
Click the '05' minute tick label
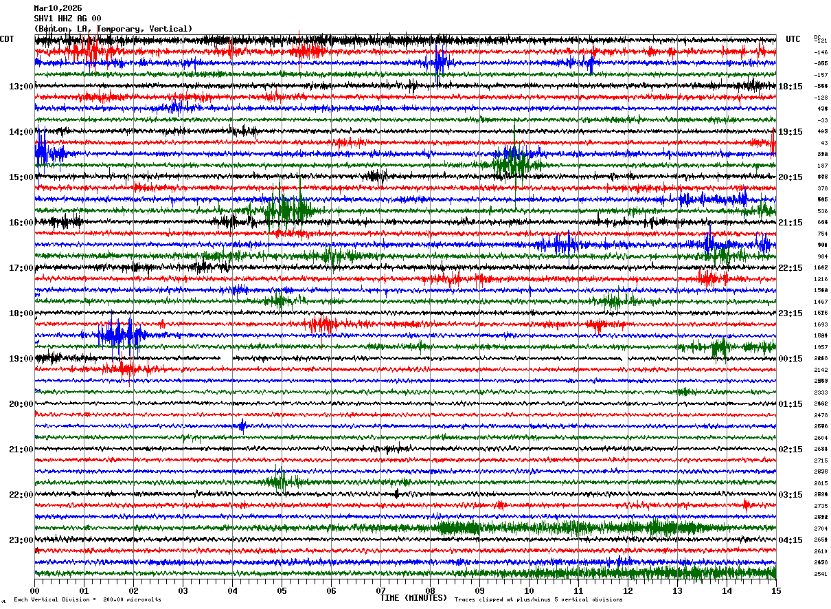pos(282,590)
